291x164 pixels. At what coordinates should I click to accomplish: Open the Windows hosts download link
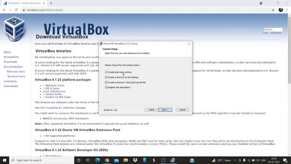[55, 86]
